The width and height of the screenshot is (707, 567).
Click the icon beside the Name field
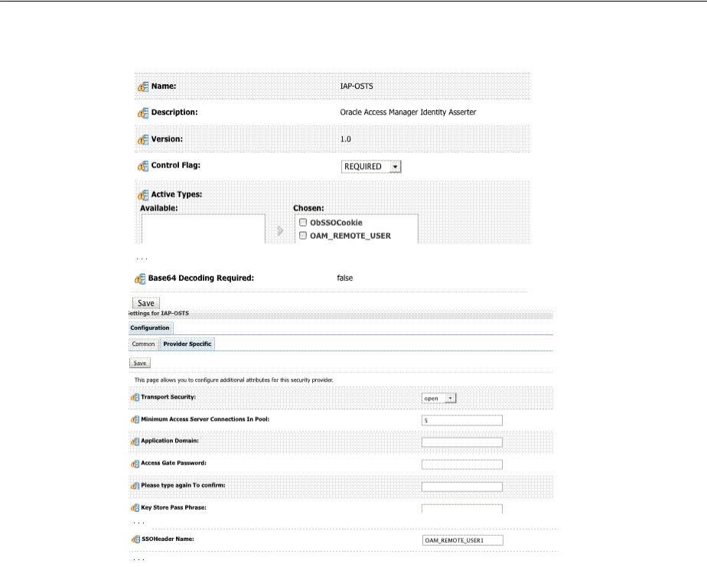(142, 87)
